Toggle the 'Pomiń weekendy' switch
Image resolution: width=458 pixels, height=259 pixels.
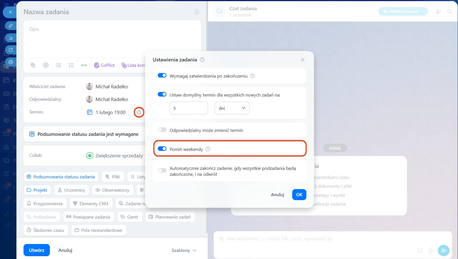tap(162, 149)
